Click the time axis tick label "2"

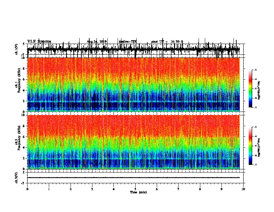point(71,189)
